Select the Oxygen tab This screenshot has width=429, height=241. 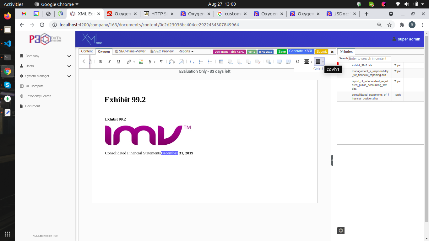(104, 51)
